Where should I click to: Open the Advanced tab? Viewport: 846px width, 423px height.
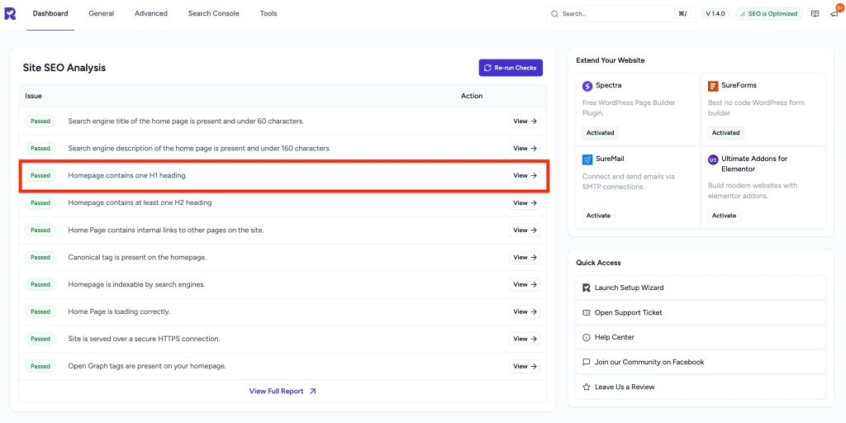150,14
